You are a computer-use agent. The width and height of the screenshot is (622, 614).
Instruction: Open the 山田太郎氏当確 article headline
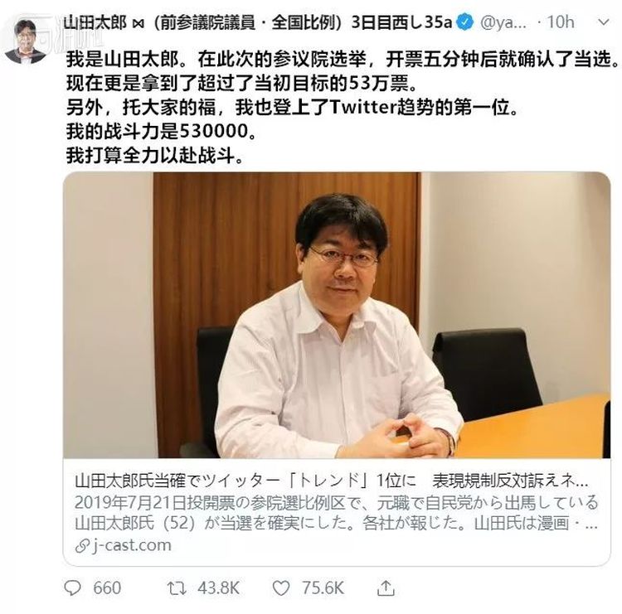[x=332, y=481]
